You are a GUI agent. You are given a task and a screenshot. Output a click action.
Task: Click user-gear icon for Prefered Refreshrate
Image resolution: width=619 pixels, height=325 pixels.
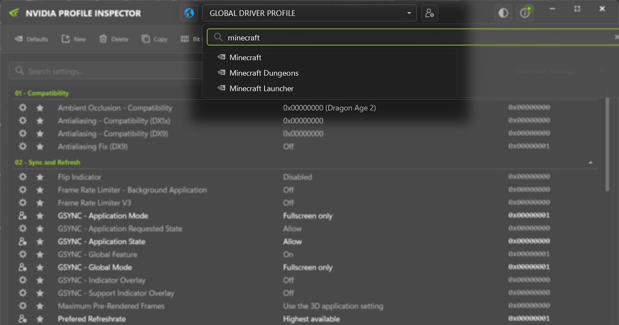22,319
